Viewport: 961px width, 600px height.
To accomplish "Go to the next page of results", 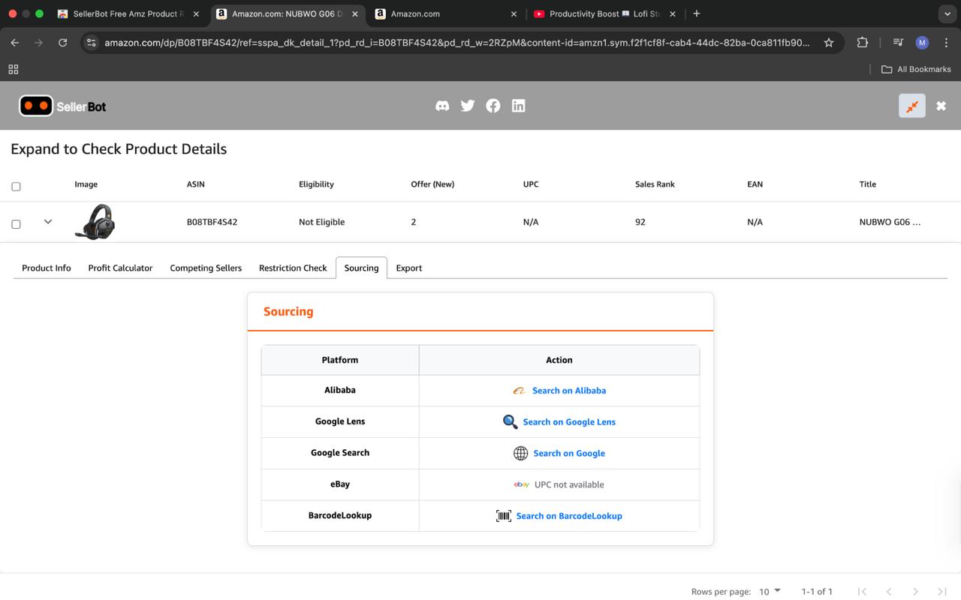I will [915, 592].
